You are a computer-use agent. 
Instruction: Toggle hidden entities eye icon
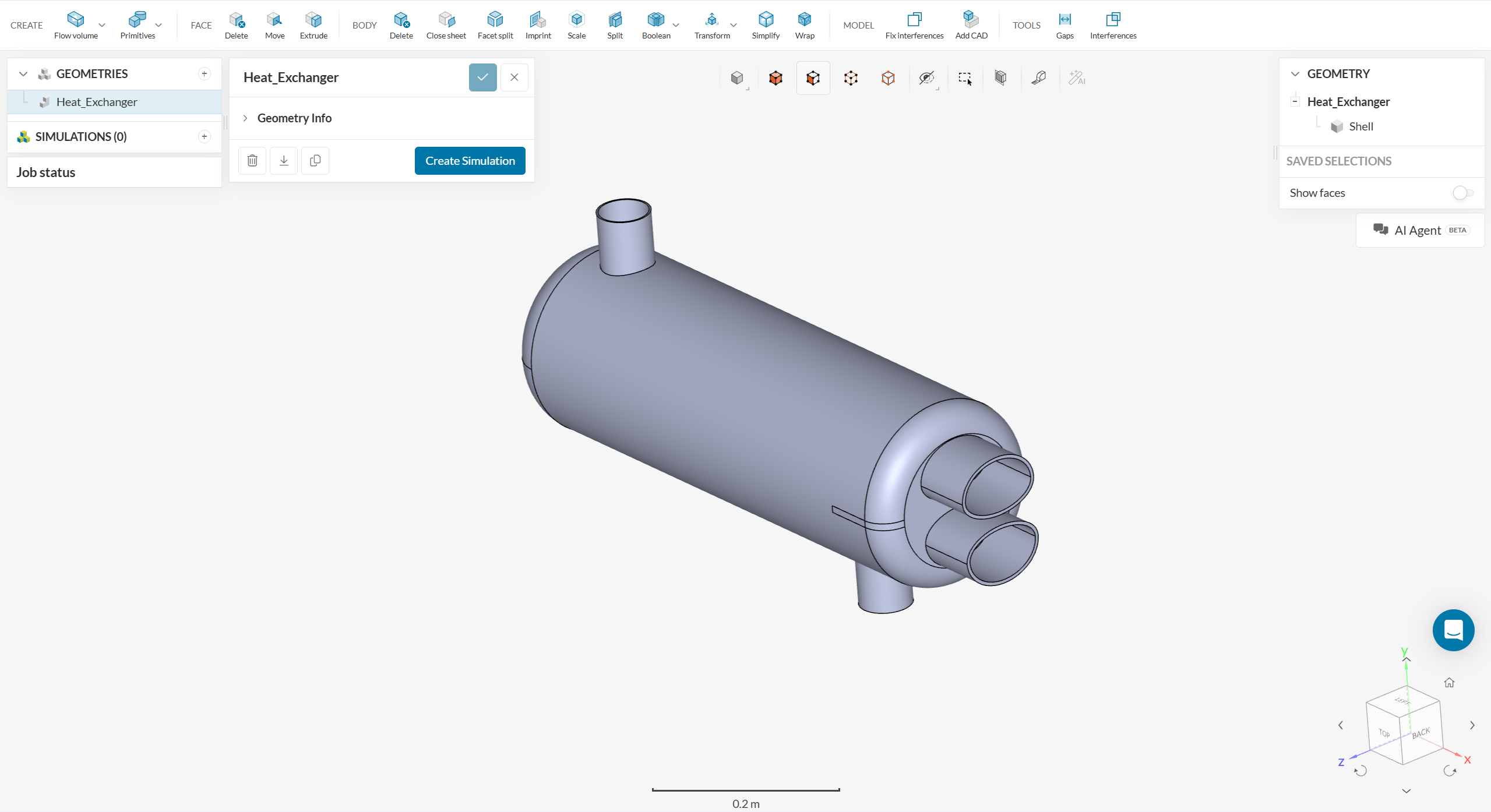[926, 78]
